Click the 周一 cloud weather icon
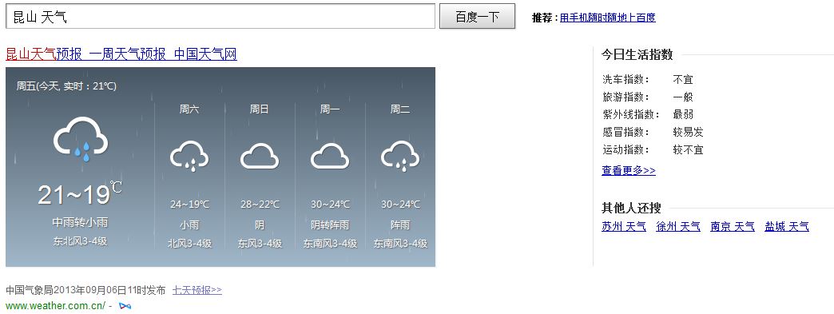This screenshot has height=314, width=834. click(330, 156)
